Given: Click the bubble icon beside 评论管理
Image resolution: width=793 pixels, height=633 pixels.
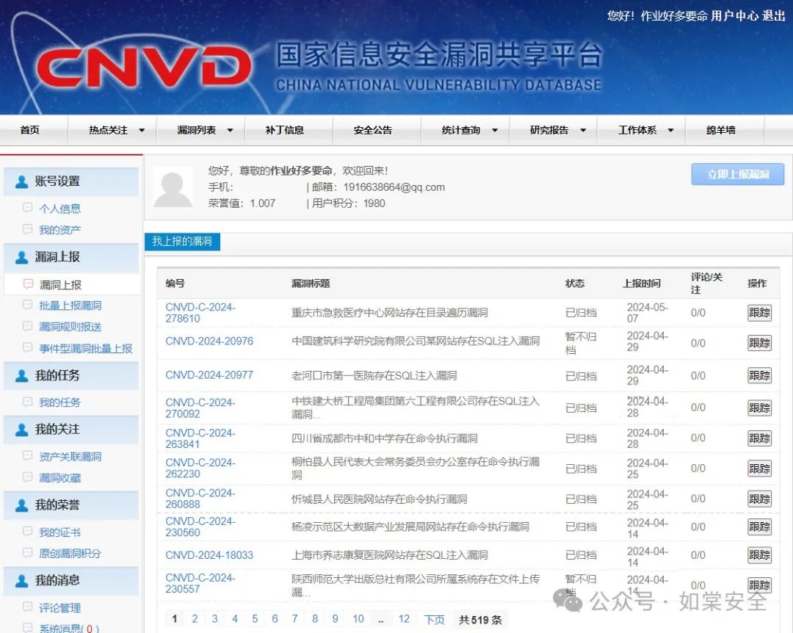Looking at the screenshot, I should 28,607.
